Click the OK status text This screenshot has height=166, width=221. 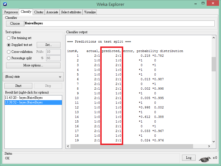[7, 158]
